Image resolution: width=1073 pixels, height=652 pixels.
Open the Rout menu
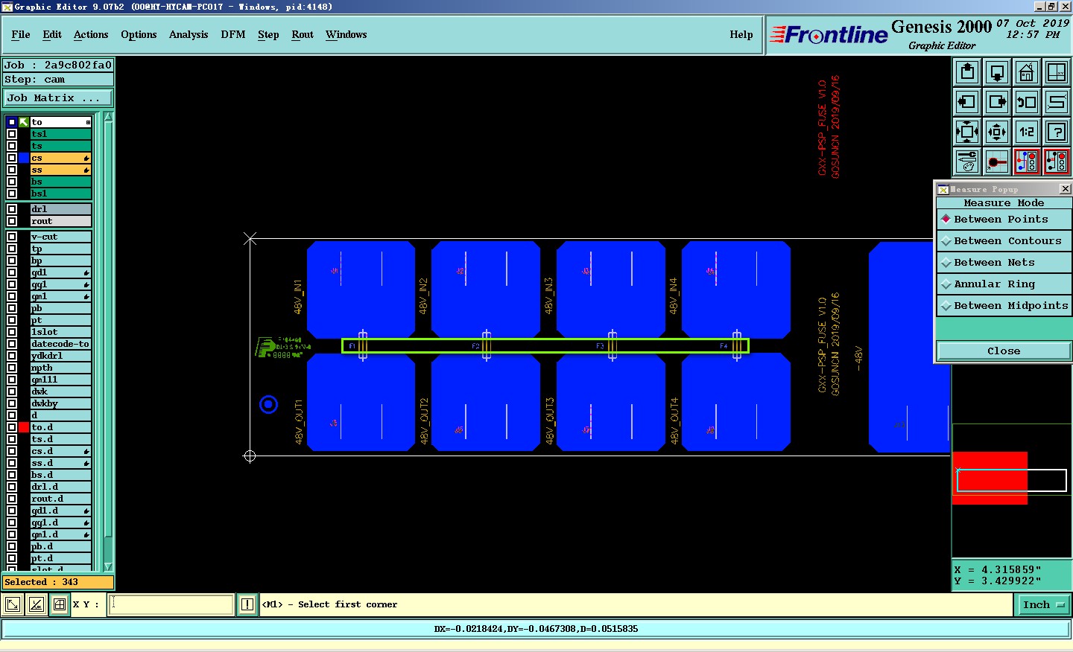(x=303, y=35)
